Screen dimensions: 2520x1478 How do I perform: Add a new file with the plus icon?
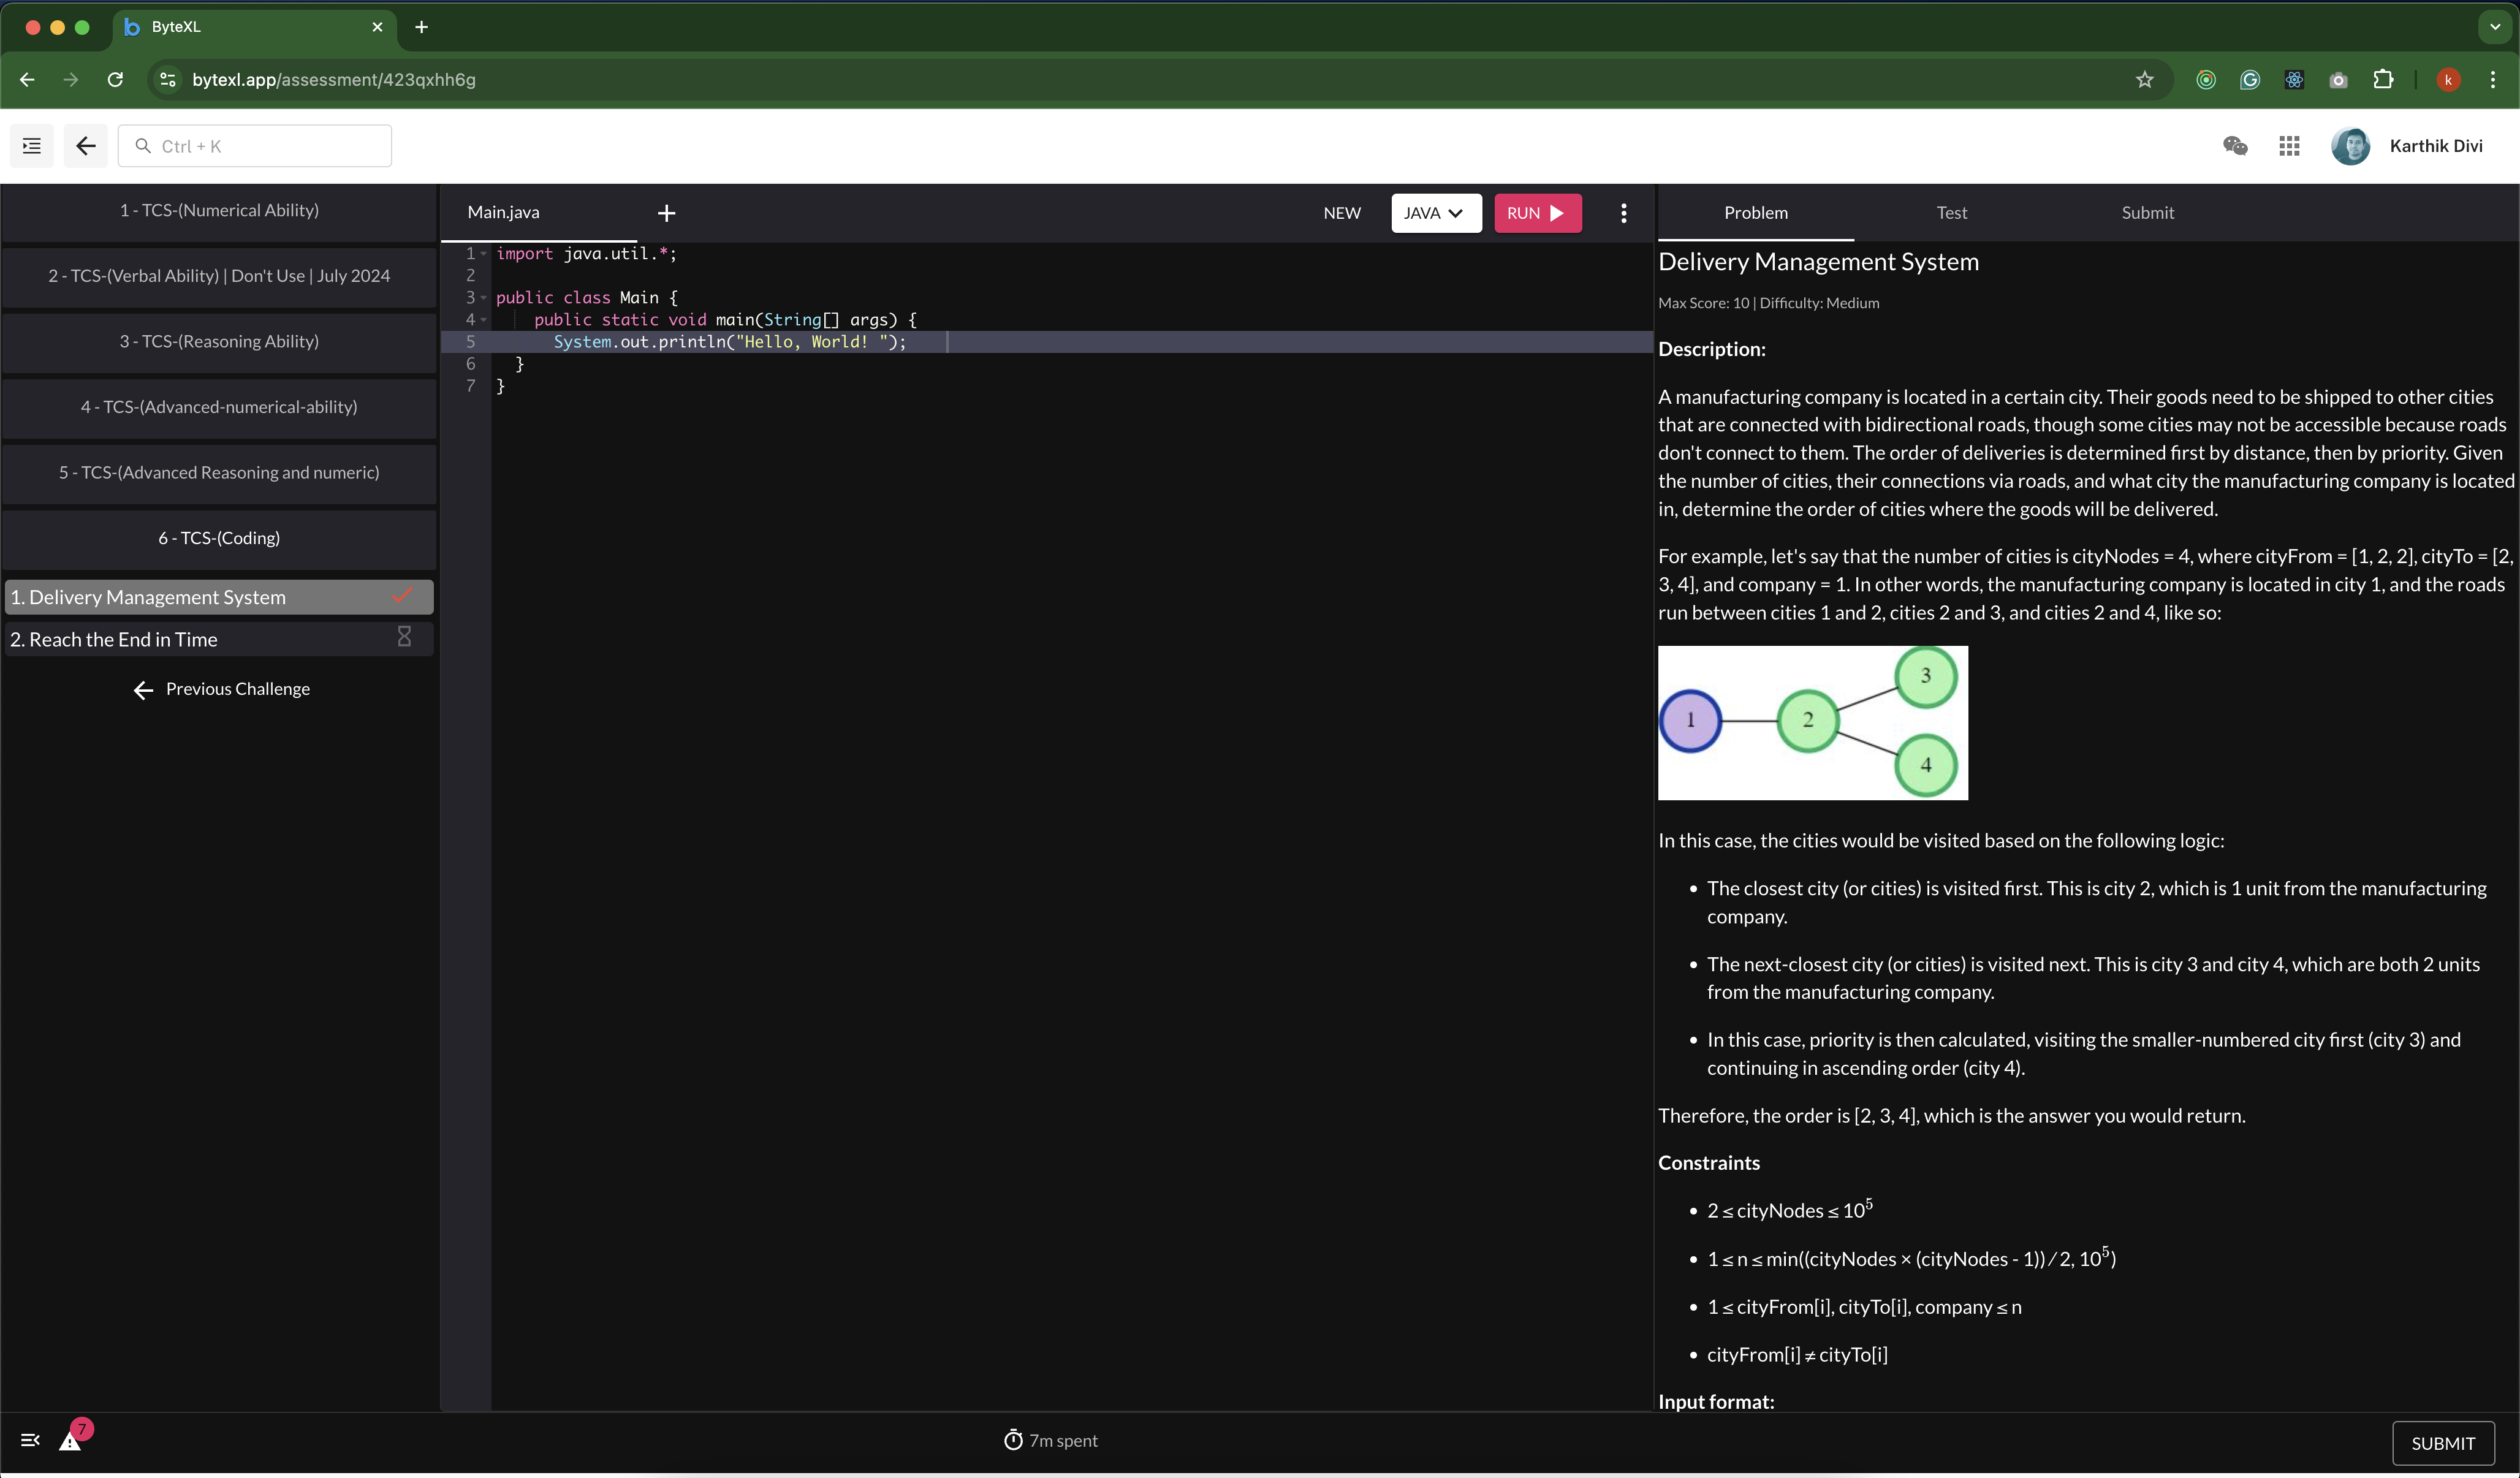tap(667, 213)
